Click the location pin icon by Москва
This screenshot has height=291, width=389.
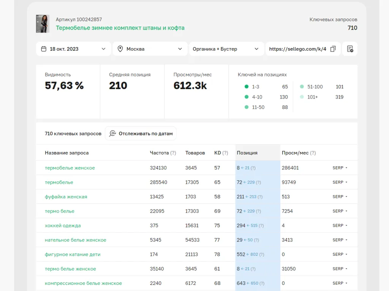click(120, 49)
